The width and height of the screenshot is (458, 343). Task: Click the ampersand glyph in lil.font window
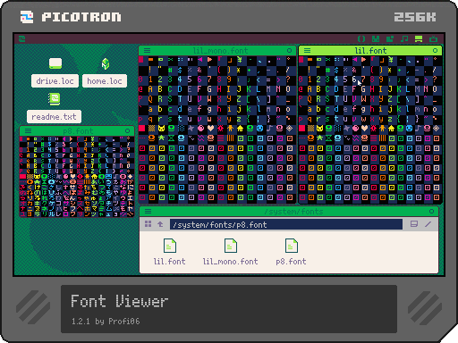[354, 70]
